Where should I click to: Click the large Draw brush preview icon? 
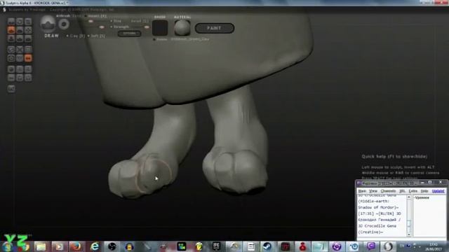tap(48, 24)
